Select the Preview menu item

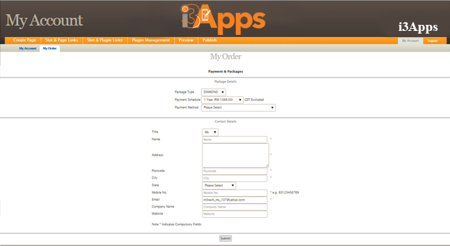point(186,40)
